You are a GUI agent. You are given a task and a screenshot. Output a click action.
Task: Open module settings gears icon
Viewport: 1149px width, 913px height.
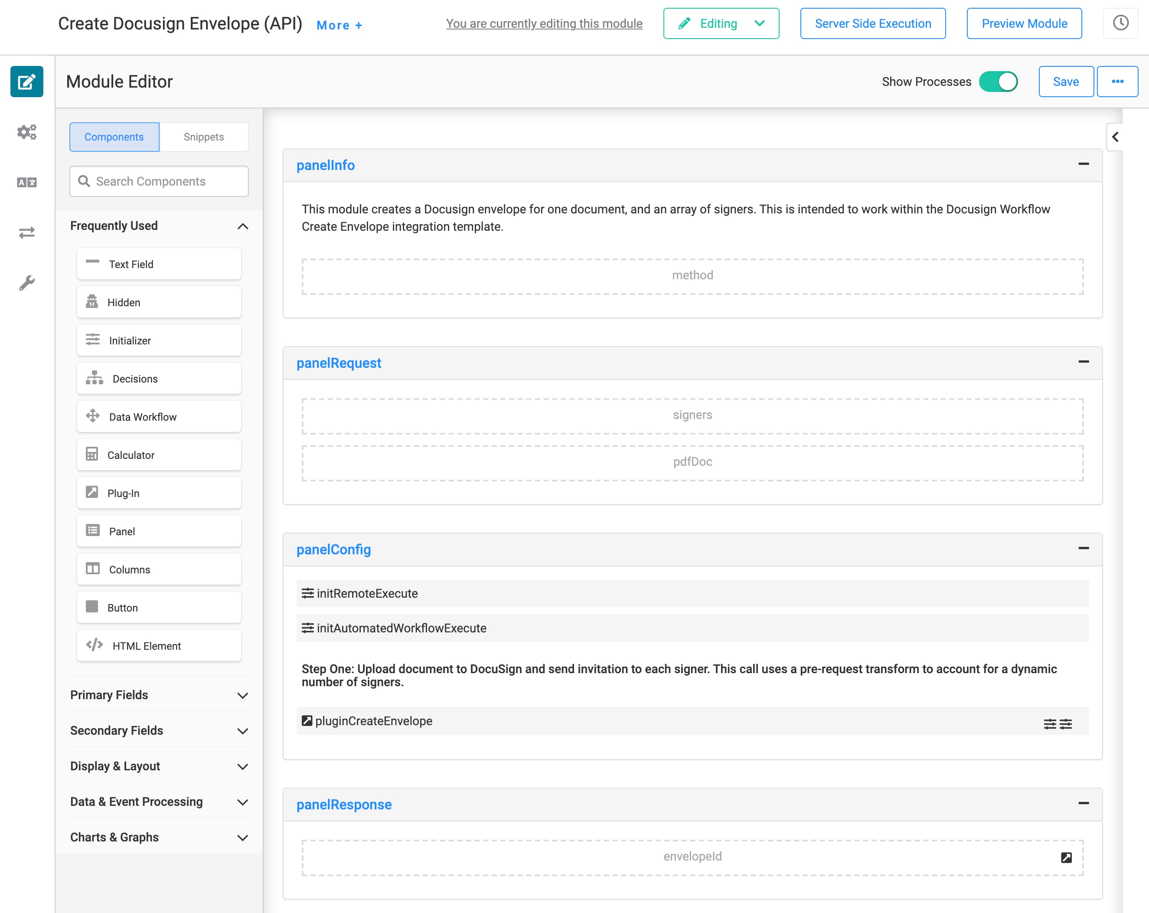[x=26, y=132]
